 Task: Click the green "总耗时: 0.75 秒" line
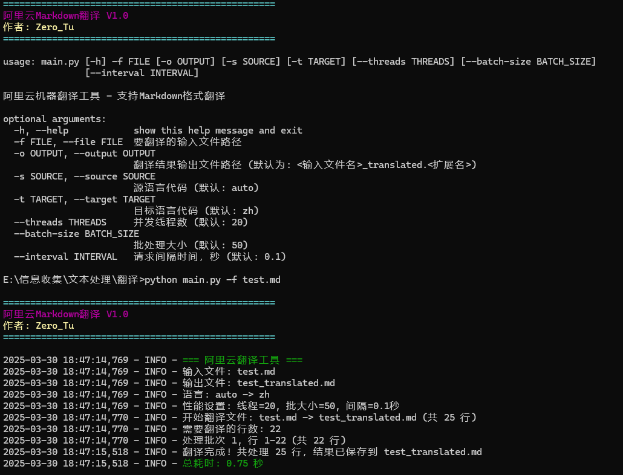click(133, 464)
